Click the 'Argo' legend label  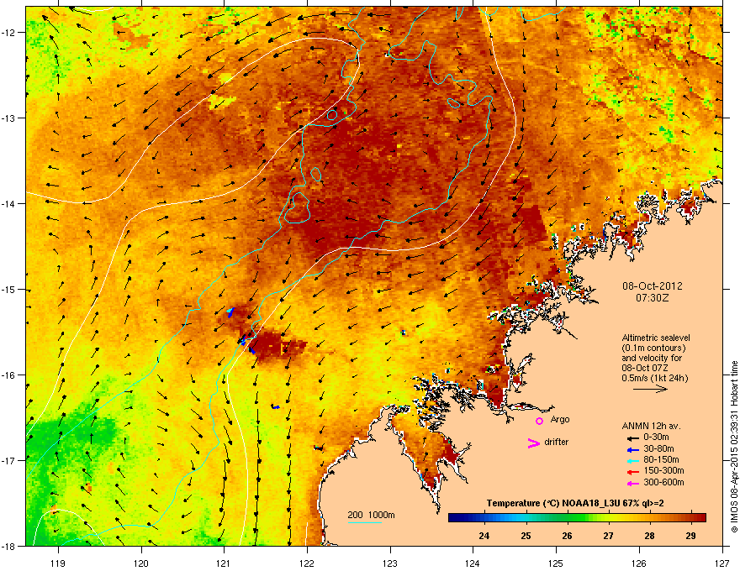tap(560, 420)
